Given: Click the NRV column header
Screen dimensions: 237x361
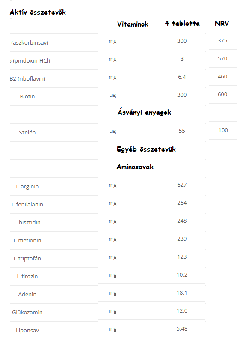Looking at the screenshot, I should coord(222,23).
